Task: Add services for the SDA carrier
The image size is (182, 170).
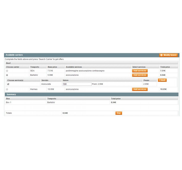Action: pos(140,71)
